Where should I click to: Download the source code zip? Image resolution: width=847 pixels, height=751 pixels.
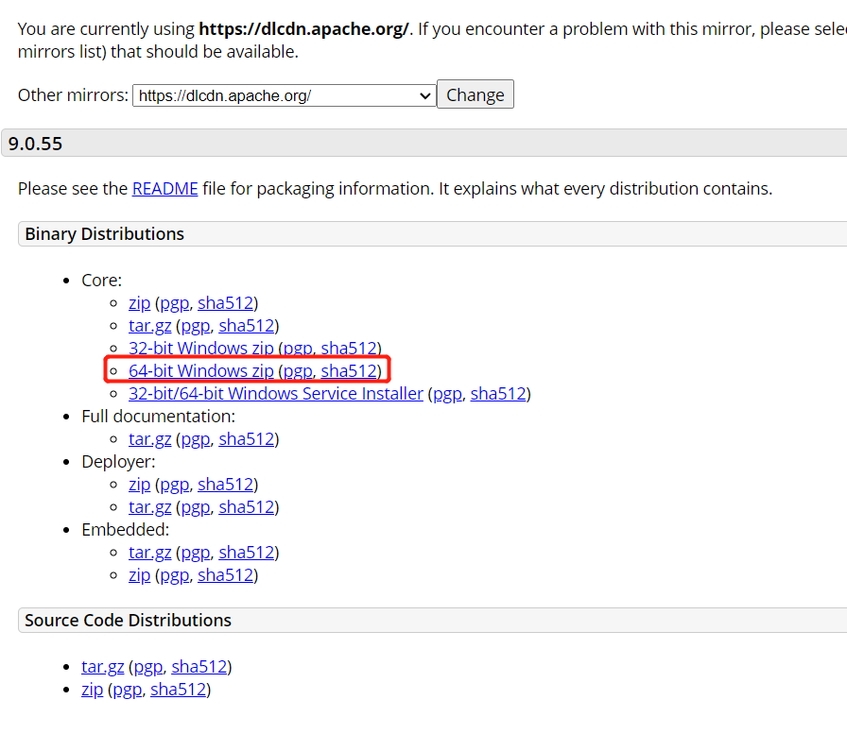(x=92, y=689)
